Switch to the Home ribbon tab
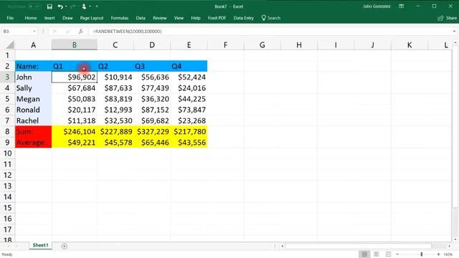The height and width of the screenshot is (258, 459). [x=31, y=18]
